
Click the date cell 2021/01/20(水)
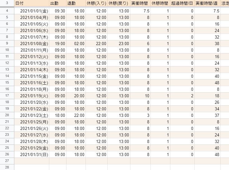(32, 102)
